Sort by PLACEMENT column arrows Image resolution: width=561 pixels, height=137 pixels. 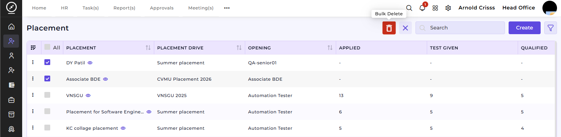tap(148, 48)
